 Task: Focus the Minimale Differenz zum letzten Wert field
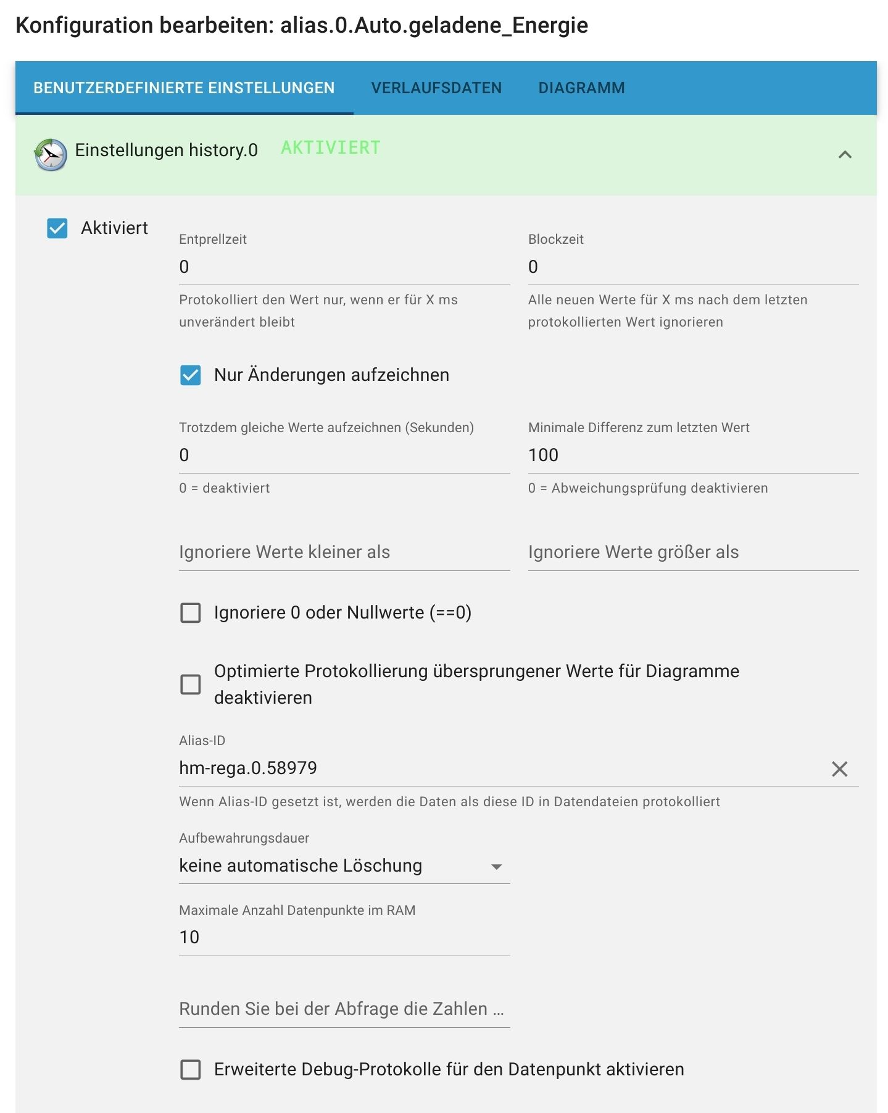click(692, 456)
